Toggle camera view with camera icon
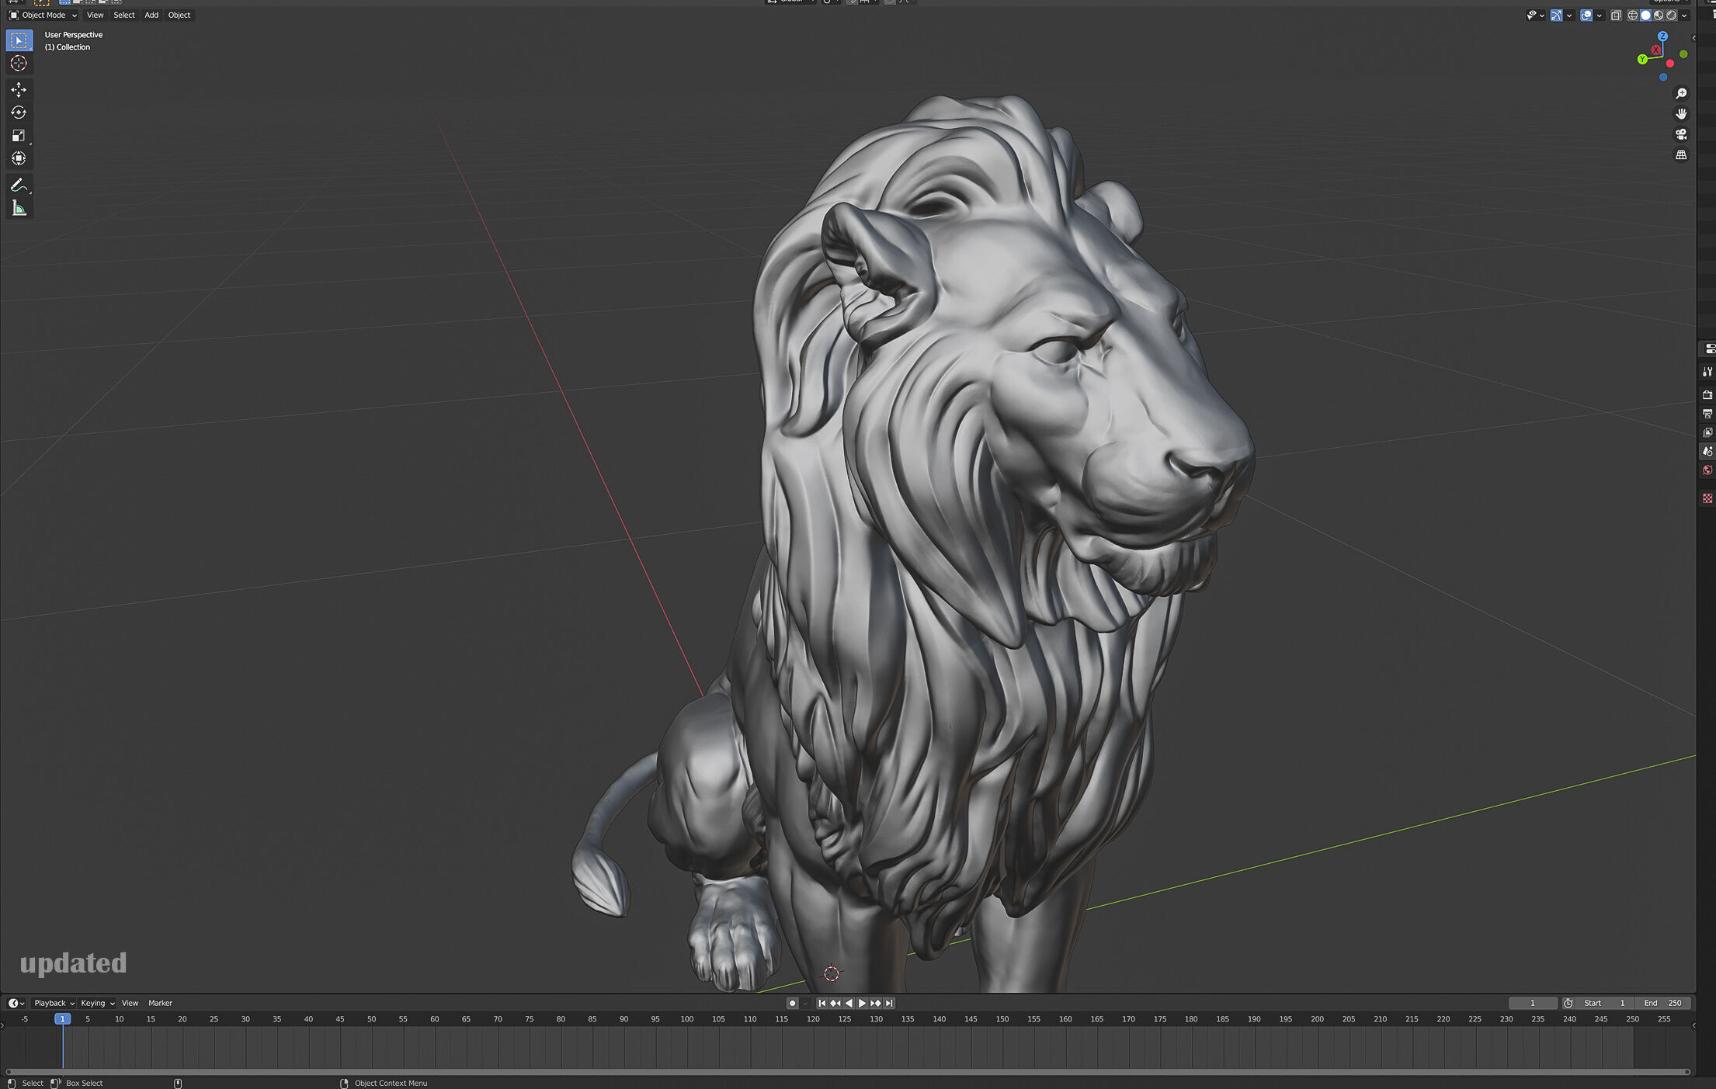This screenshot has height=1089, width=1716. [x=1681, y=134]
